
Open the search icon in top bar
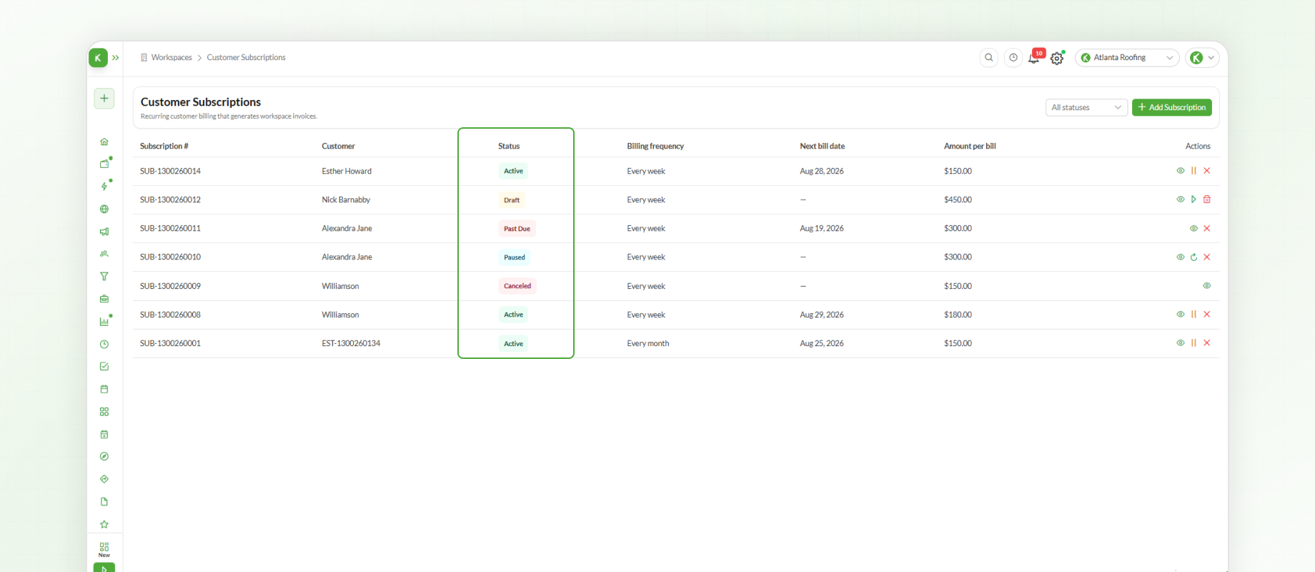[989, 58]
